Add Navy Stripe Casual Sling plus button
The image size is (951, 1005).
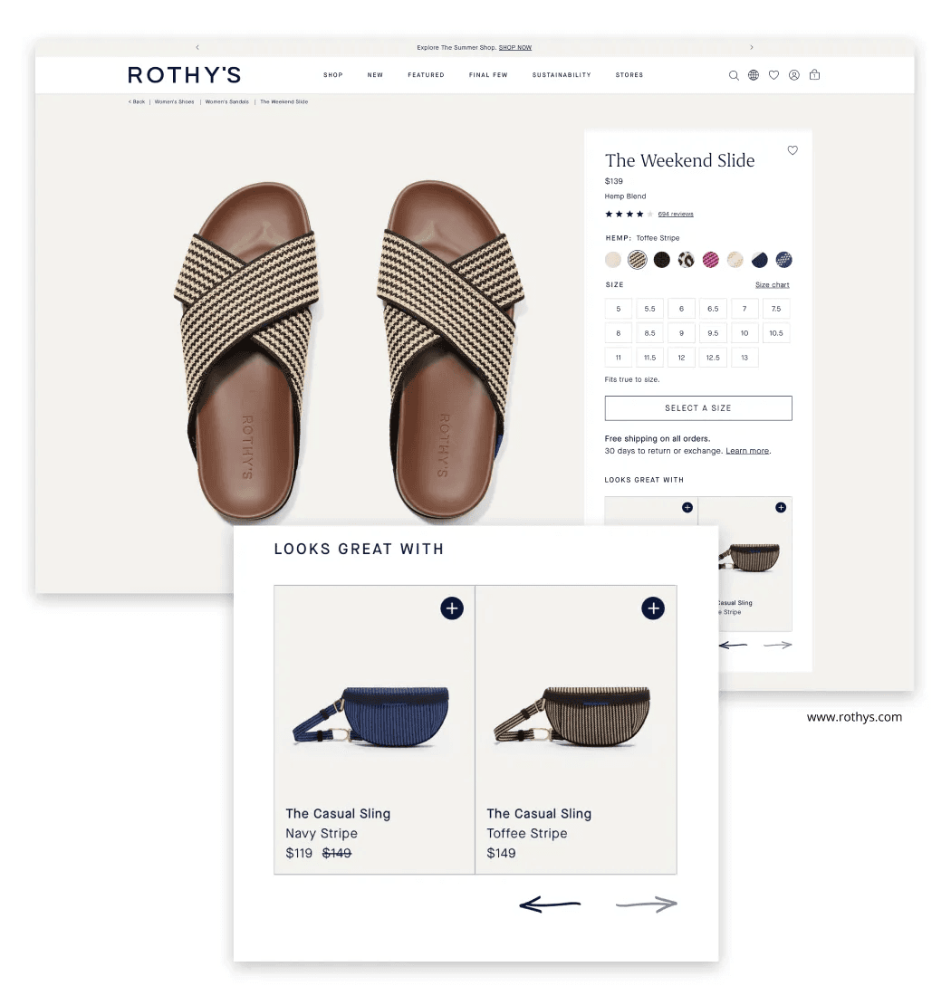click(452, 608)
